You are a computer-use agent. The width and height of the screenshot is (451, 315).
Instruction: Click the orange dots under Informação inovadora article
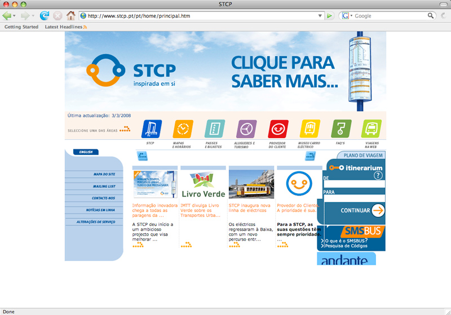click(138, 245)
